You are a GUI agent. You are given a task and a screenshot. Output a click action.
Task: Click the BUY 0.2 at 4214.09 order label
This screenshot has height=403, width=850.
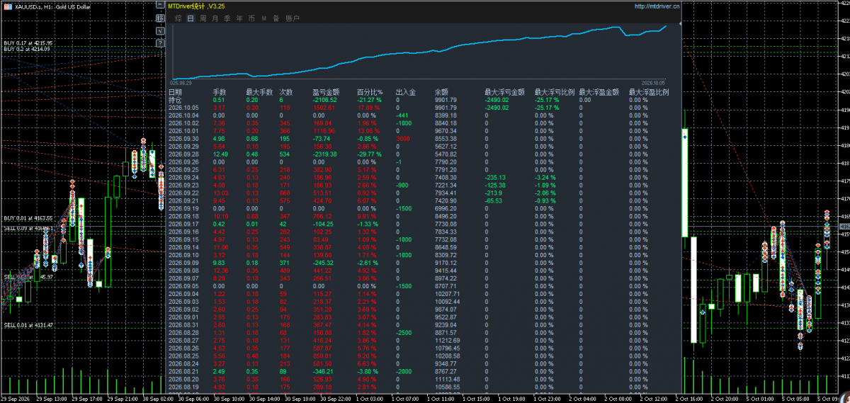tap(26, 49)
